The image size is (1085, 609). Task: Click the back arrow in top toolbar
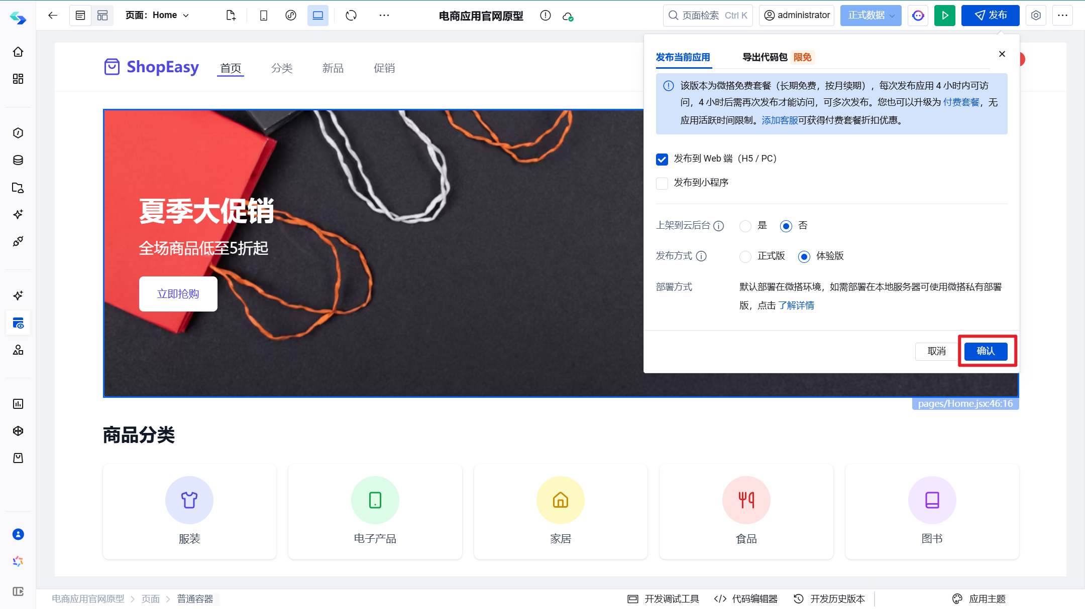tap(53, 16)
